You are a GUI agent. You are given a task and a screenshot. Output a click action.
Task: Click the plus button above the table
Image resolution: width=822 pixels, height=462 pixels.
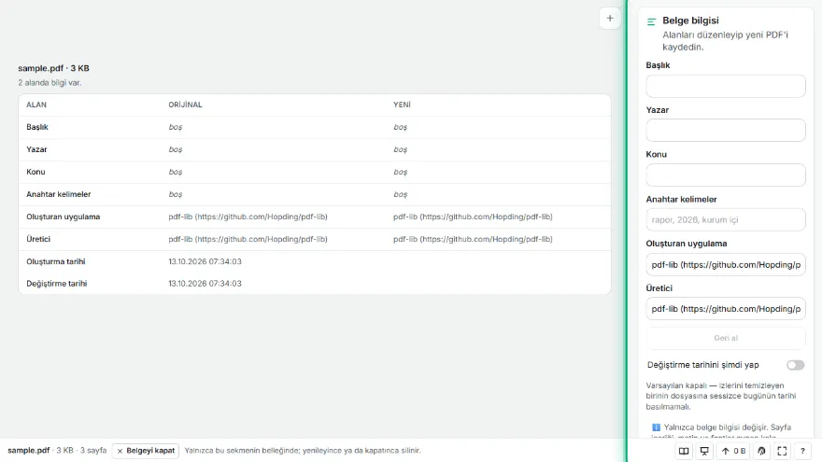coord(610,19)
